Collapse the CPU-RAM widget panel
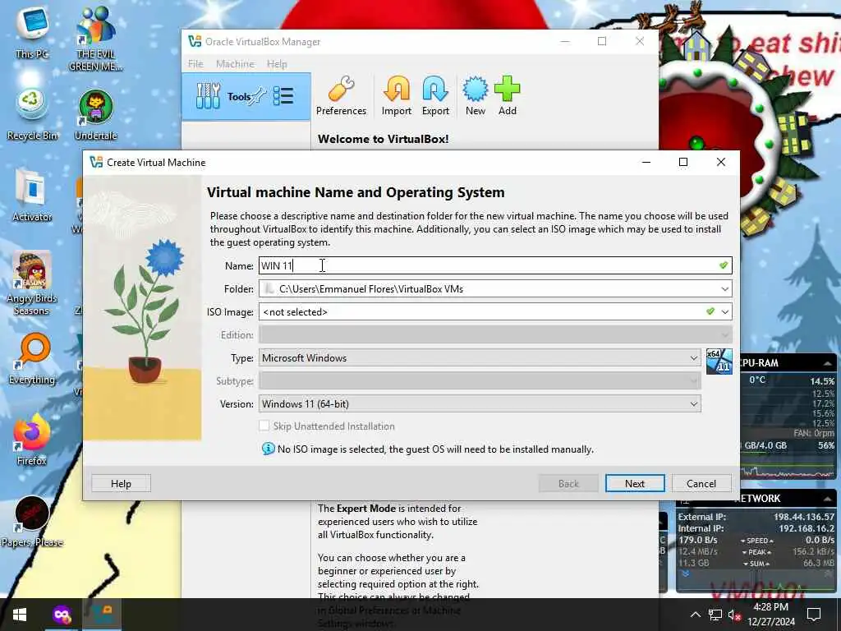The width and height of the screenshot is (841, 631). pos(827,363)
